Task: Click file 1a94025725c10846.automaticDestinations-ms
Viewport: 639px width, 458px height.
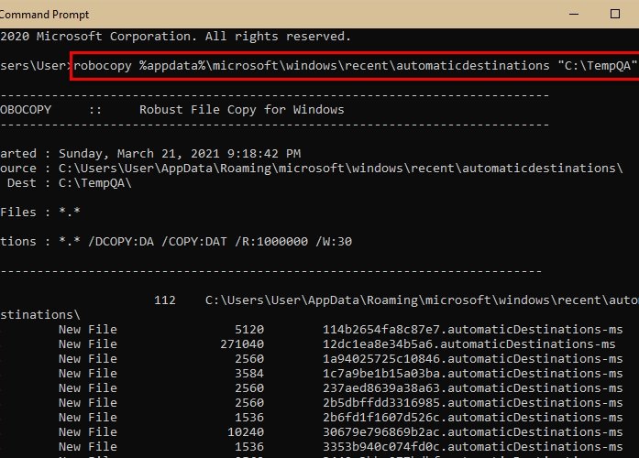Action: click(x=473, y=359)
